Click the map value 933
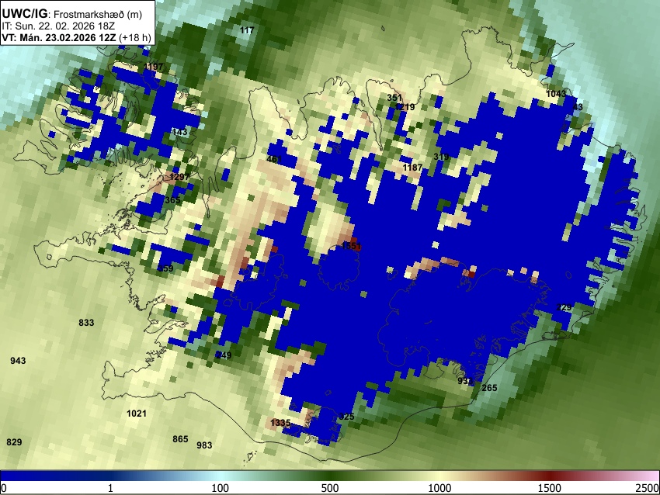660x495 pixels. (x=465, y=381)
